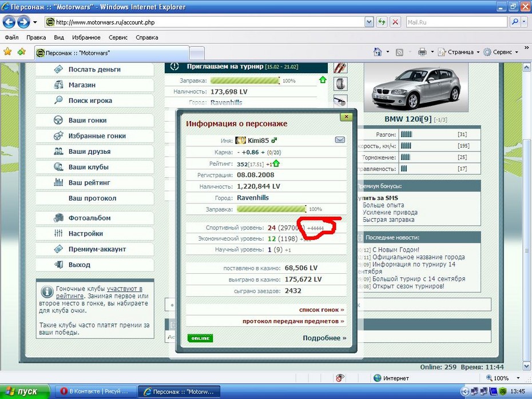Click the Настройки sliders icon
532x399 pixels.
(x=58, y=233)
